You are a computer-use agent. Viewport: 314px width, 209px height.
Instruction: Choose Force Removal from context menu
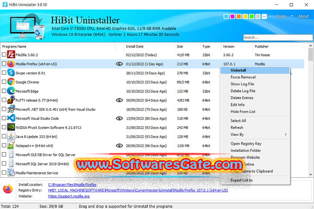pos(255,77)
